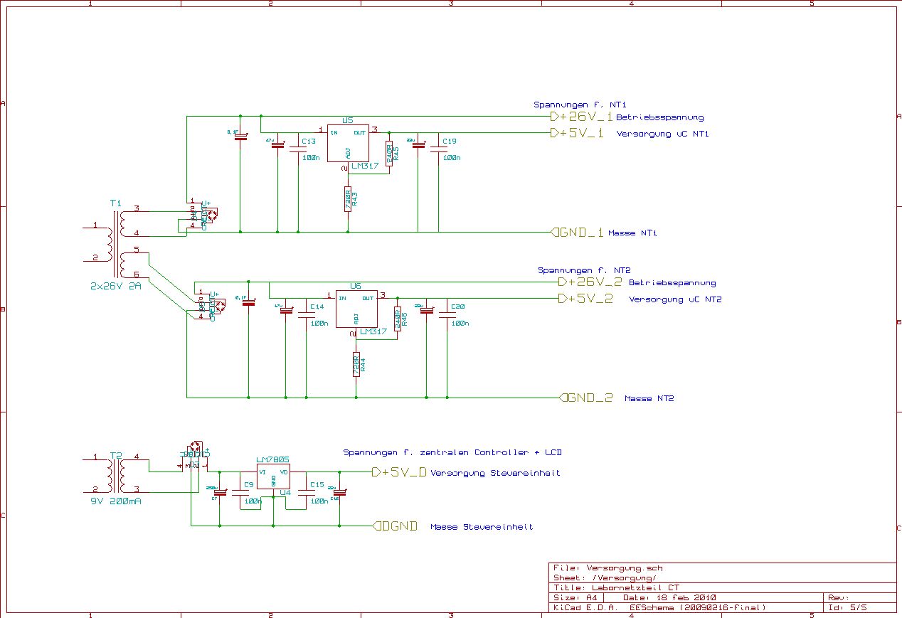Click 'Size: A4' field
The height and width of the screenshot is (618, 902).
(x=575, y=598)
